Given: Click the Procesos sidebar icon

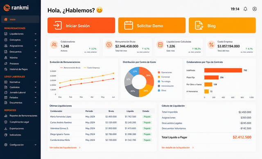Looking at the screenshot, I should coord(6,64).
